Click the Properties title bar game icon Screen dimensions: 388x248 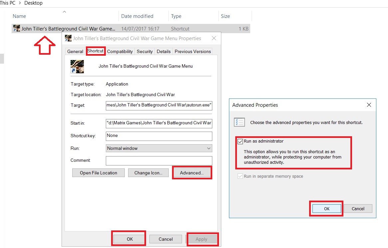68,38
